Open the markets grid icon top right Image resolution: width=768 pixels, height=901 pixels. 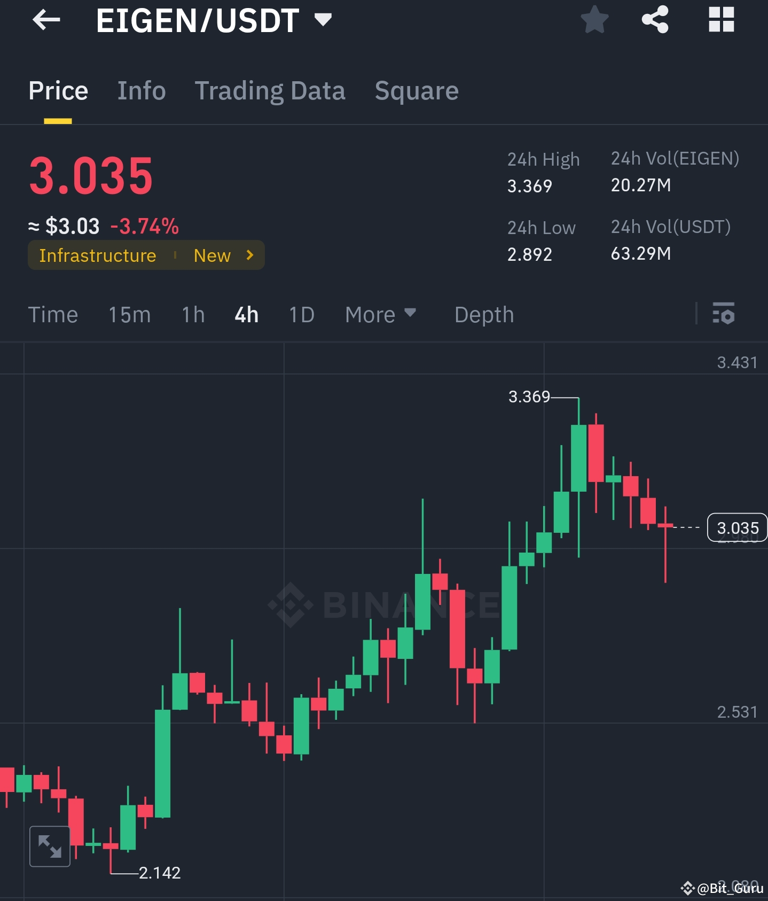(x=721, y=20)
